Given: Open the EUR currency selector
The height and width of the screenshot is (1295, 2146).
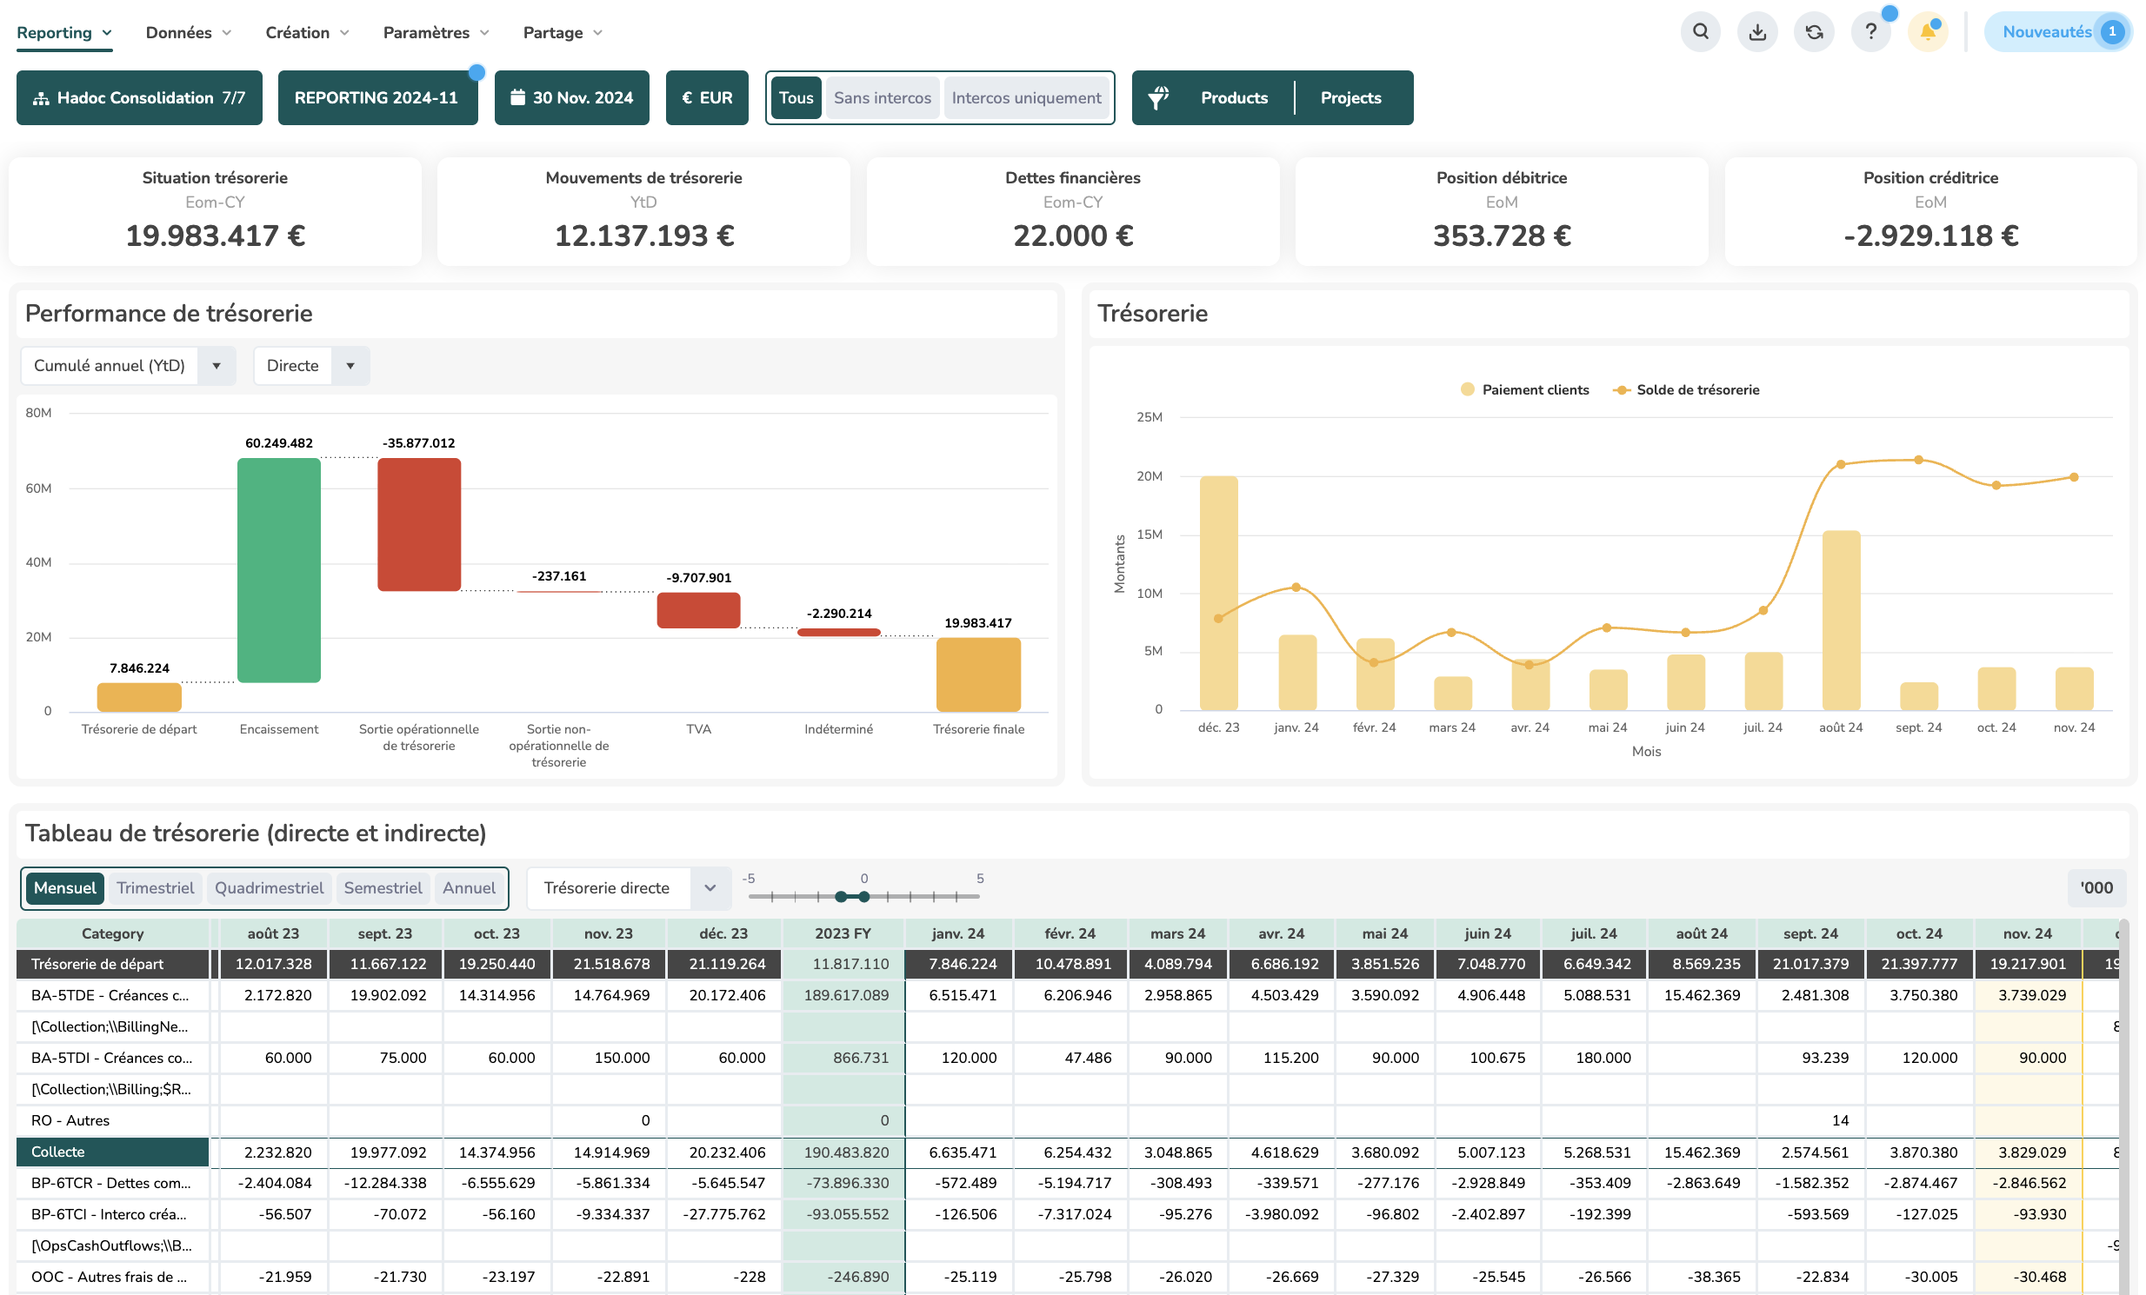Looking at the screenshot, I should [x=707, y=97].
